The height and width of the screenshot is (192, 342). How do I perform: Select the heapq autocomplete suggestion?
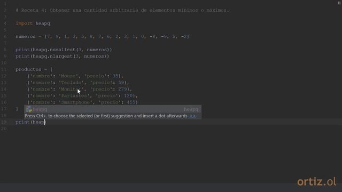click(x=113, y=109)
